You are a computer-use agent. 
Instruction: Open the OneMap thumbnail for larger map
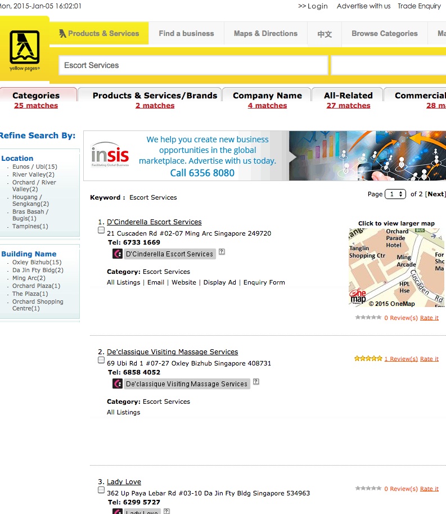coord(396,268)
